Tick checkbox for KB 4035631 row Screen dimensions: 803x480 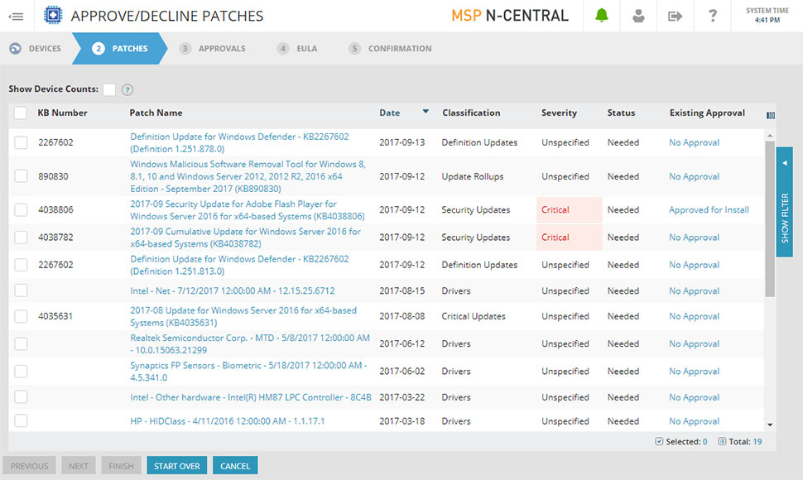21,316
